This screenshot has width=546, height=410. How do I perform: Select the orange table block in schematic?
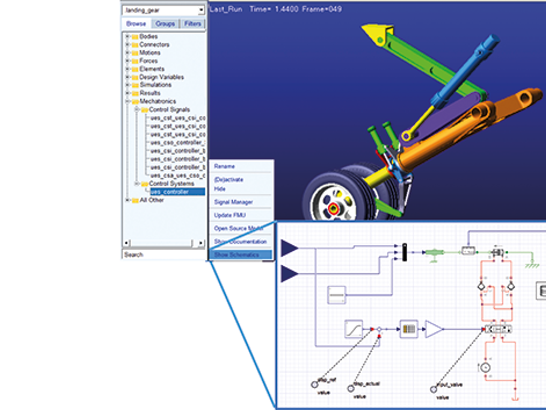(409, 329)
